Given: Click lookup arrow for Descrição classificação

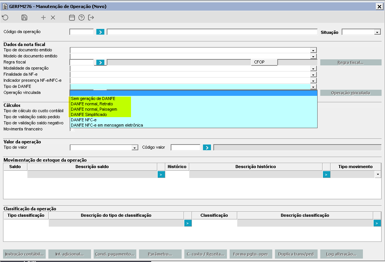Looking at the screenshot, I should 377,223.
